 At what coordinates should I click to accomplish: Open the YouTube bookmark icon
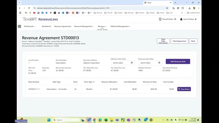(x=34, y=13)
